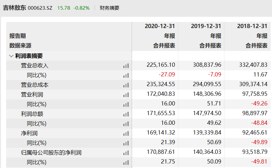Open chart icon for 净利润 row
This screenshot has height=168, width=272.
click(x=126, y=134)
